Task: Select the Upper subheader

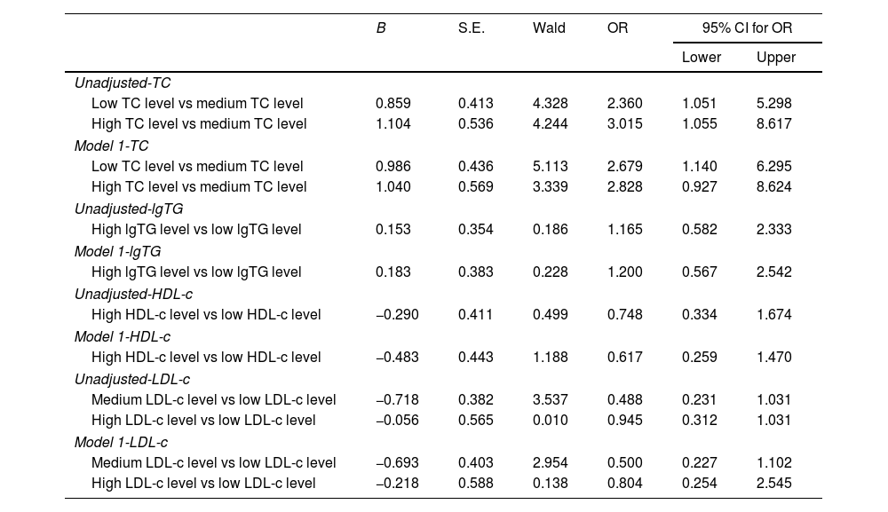Action: pos(775,58)
